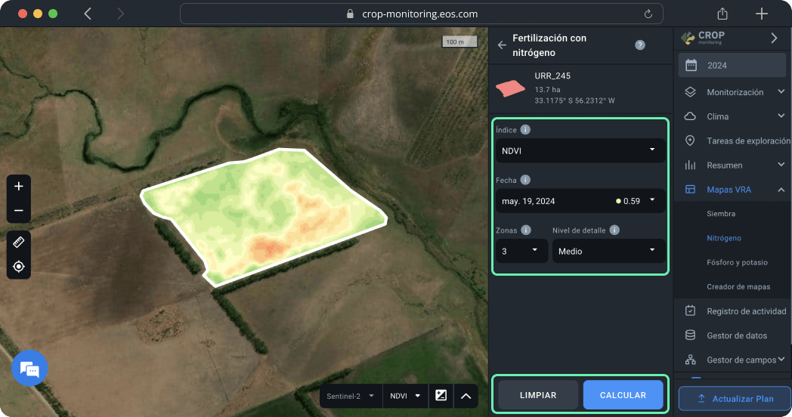The width and height of the screenshot is (792, 417).
Task: Center map on my location icon
Action: pyautogui.click(x=19, y=267)
